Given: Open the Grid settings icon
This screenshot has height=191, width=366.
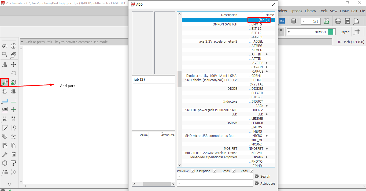Looking at the screenshot, I should point(357,32).
